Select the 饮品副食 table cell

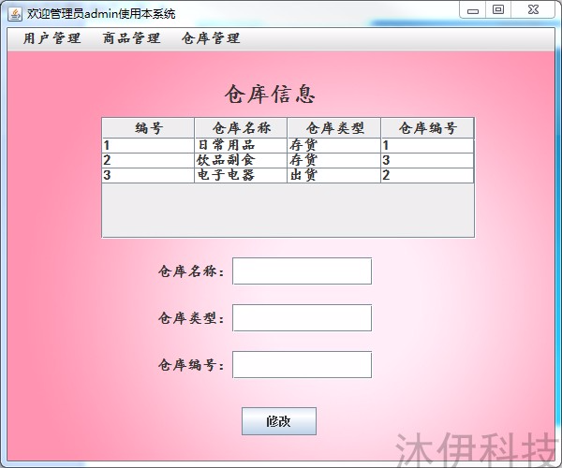tap(241, 160)
